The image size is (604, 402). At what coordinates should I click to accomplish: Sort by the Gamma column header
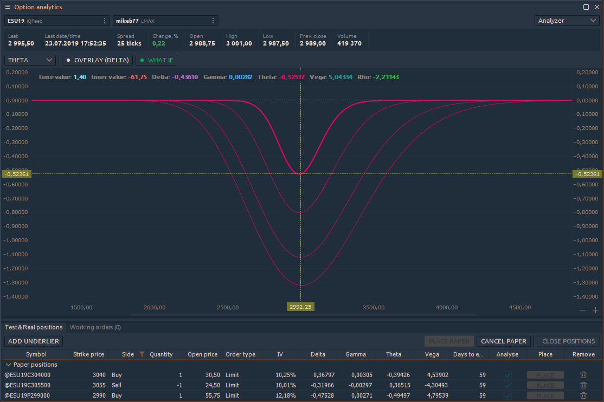click(356, 354)
